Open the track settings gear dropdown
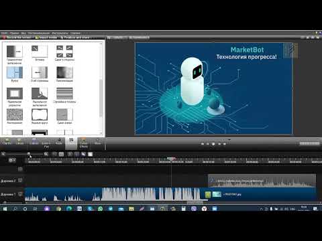Image resolution: width=322 pixels, height=241 pixels. click(12, 160)
